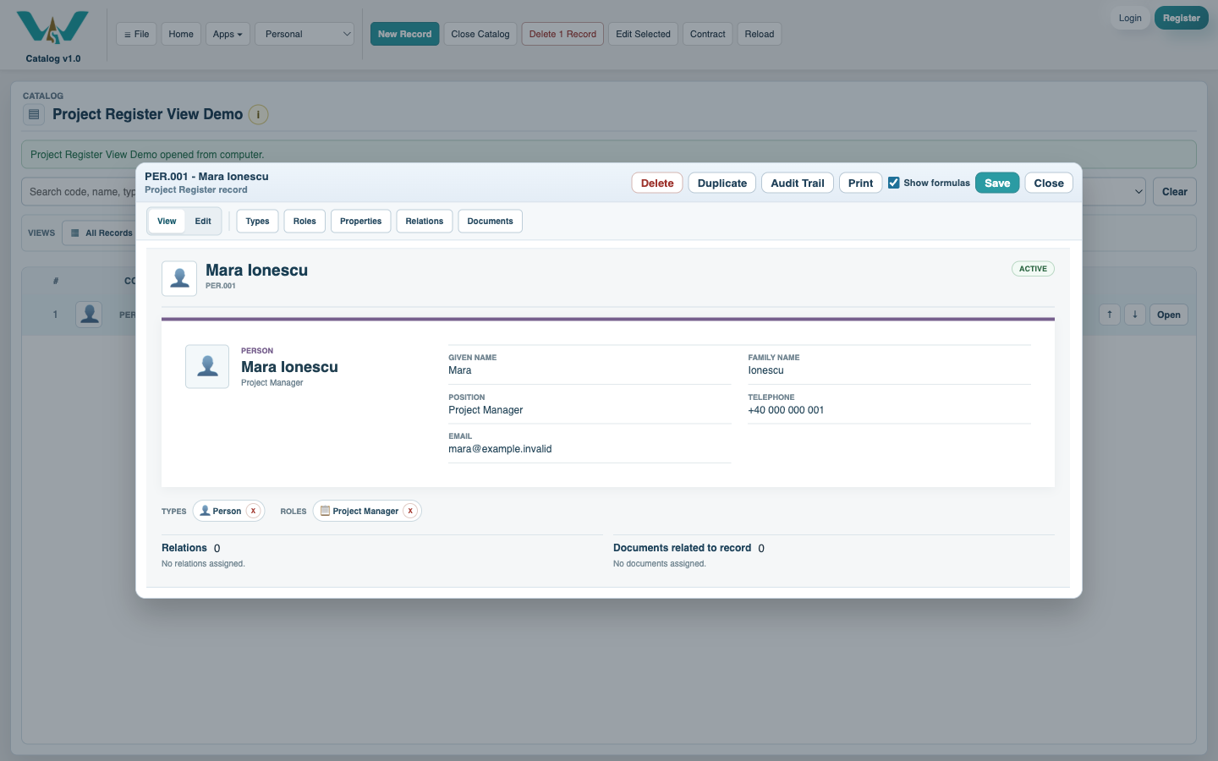1218x761 pixels.
Task: Open the filter dropdown left of Clear
Action: [1114, 192]
